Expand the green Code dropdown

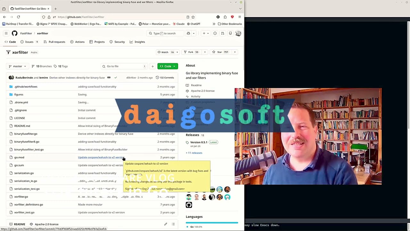pyautogui.click(x=168, y=66)
